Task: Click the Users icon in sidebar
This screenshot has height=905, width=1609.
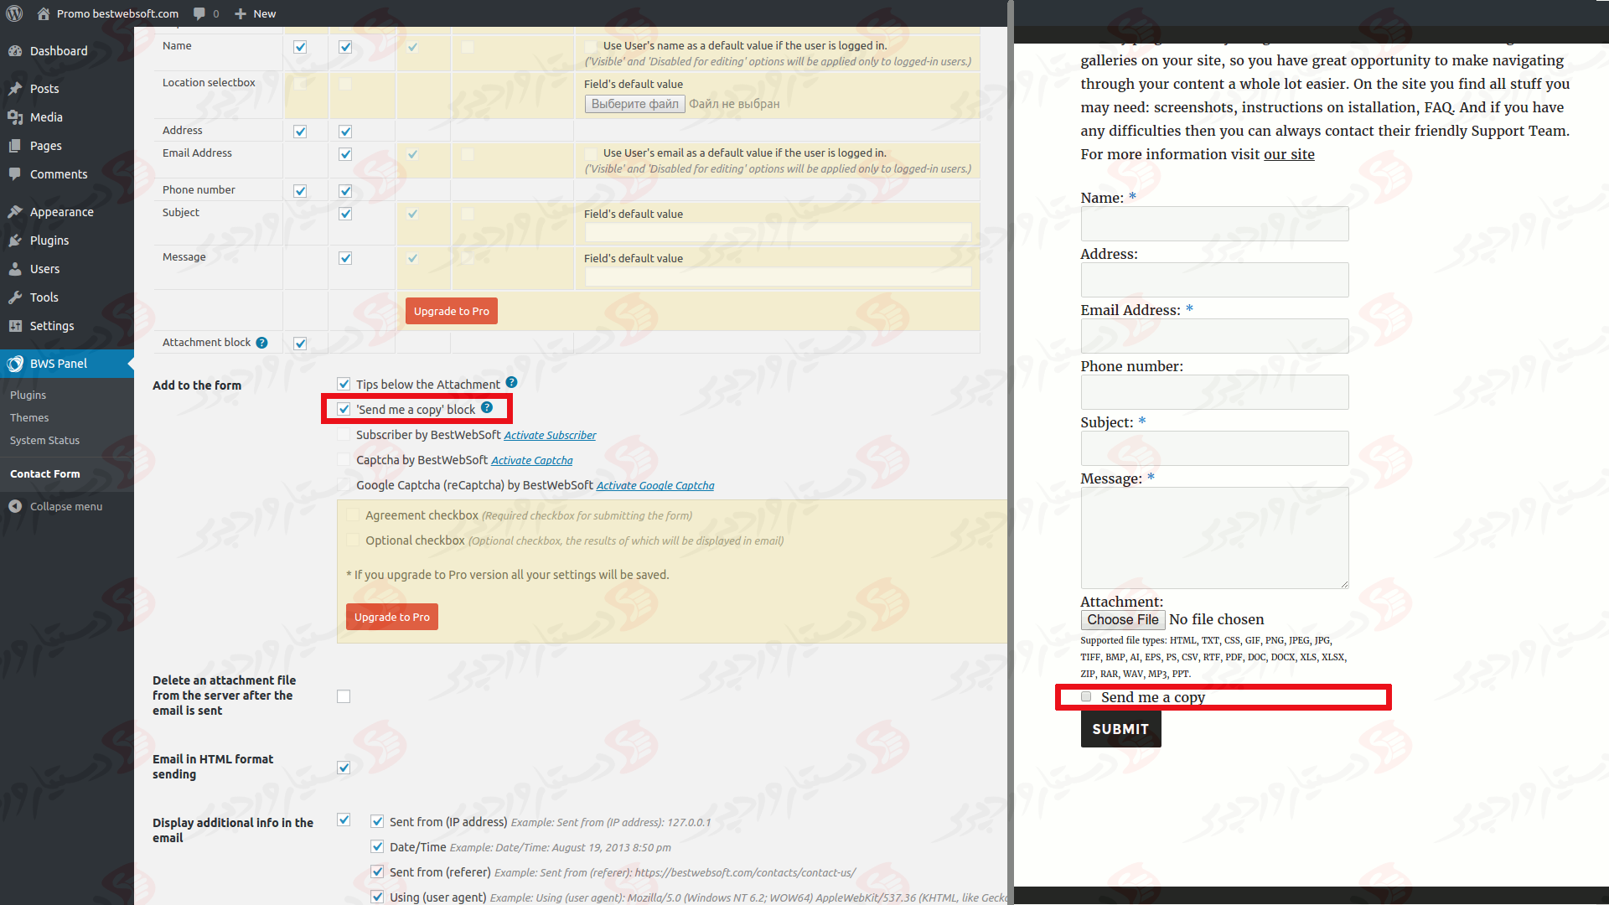Action: [x=17, y=267]
